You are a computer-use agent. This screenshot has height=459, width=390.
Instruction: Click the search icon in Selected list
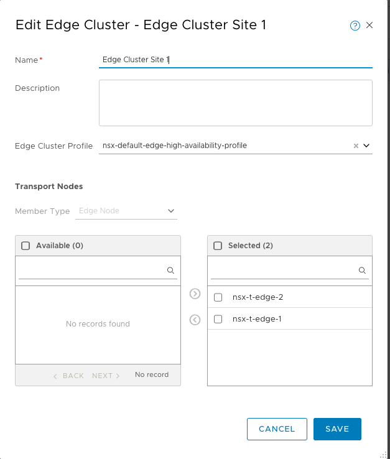coord(362,271)
